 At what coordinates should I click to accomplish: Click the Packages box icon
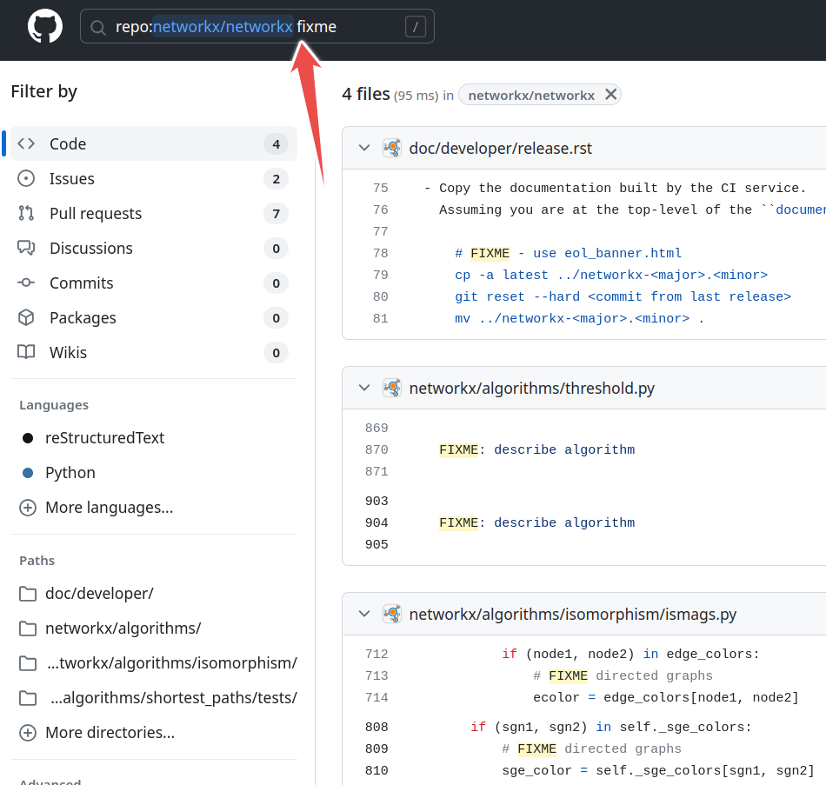coord(26,317)
